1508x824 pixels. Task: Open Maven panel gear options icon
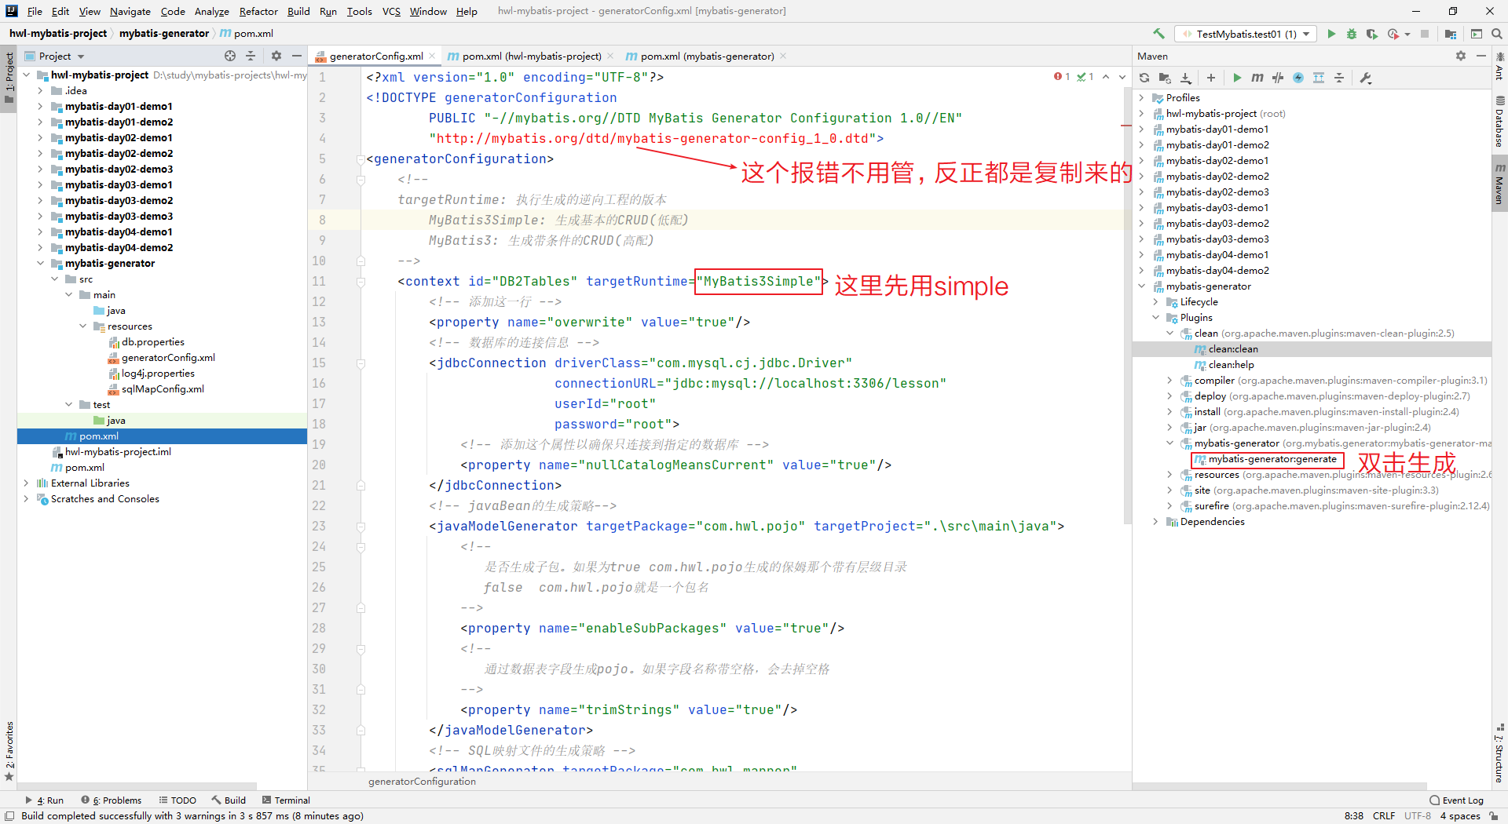click(1461, 56)
